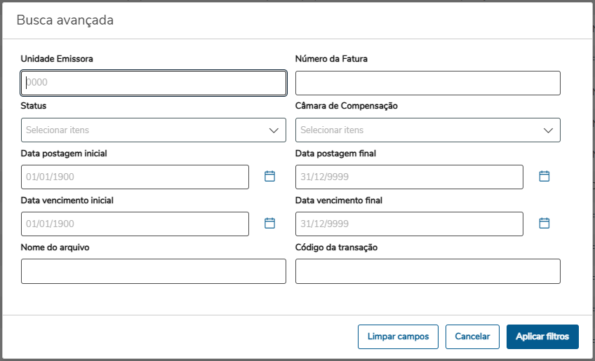Viewport: 595px width, 361px height.
Task: Open calendar for Data postagem inicial
Action: 269,177
